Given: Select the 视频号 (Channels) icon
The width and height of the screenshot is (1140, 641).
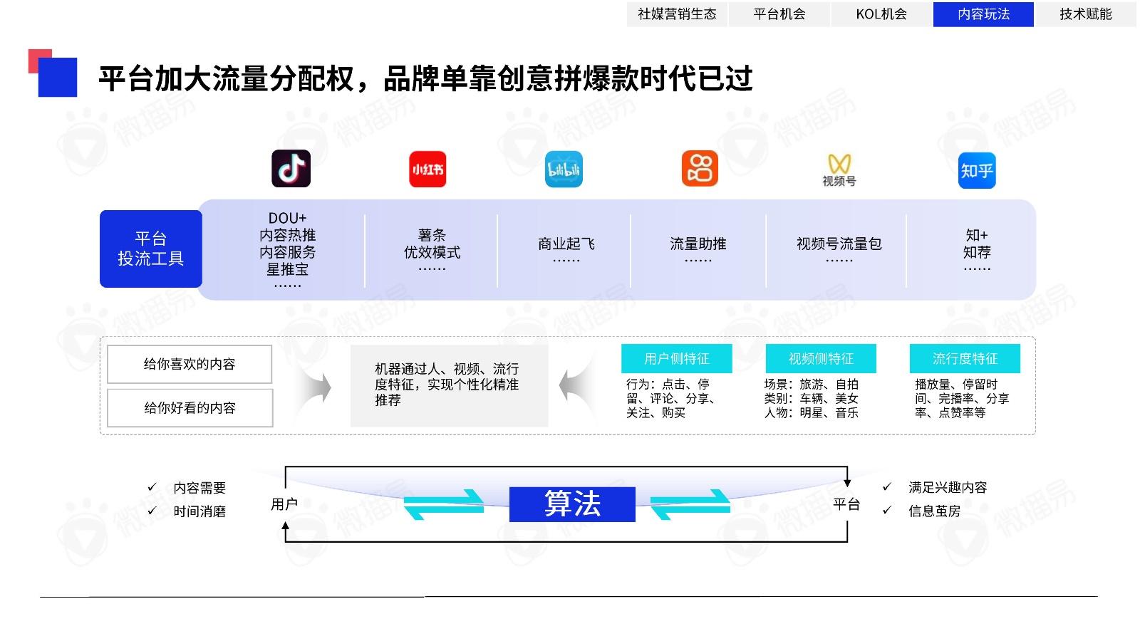Looking at the screenshot, I should coord(839,165).
